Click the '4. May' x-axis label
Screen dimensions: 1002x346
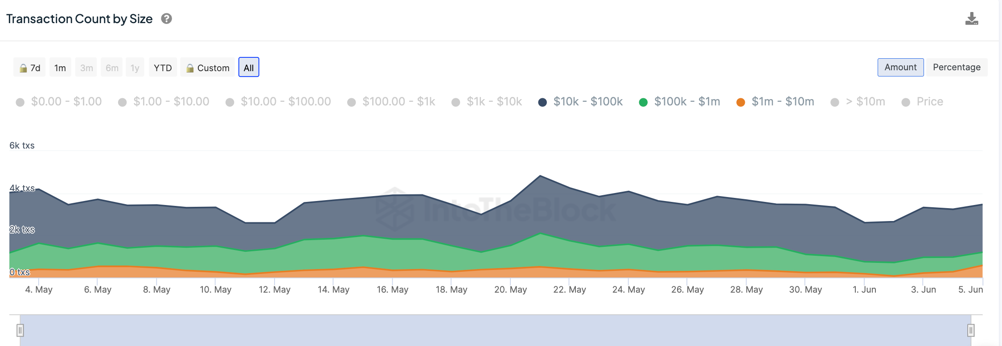(x=39, y=290)
